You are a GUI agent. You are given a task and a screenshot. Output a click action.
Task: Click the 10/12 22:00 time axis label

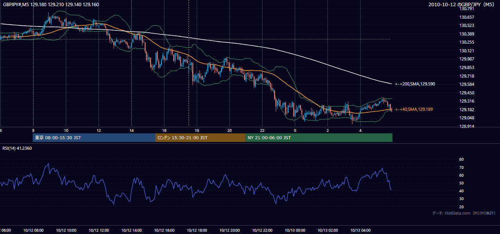point(262,230)
